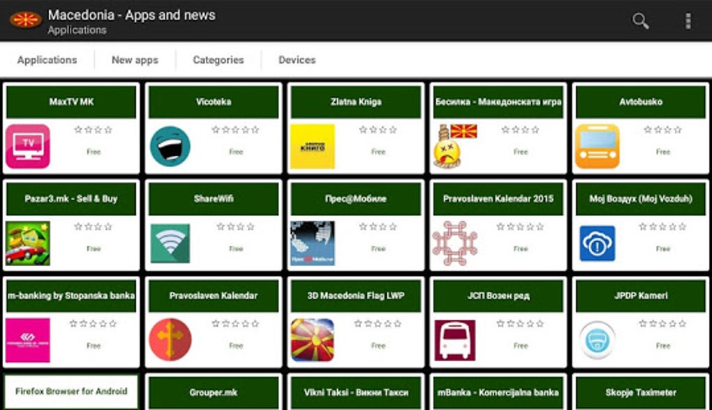Open the JPDP Kameri camera icon
The image size is (712, 410).
pos(597,340)
